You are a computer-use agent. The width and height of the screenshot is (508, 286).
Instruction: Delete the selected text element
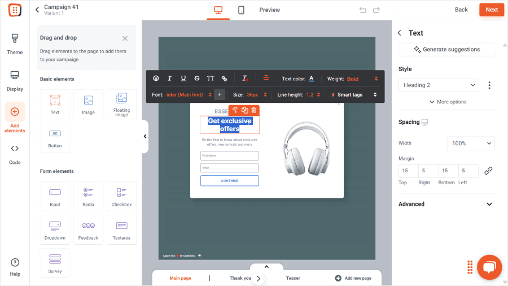click(254, 110)
